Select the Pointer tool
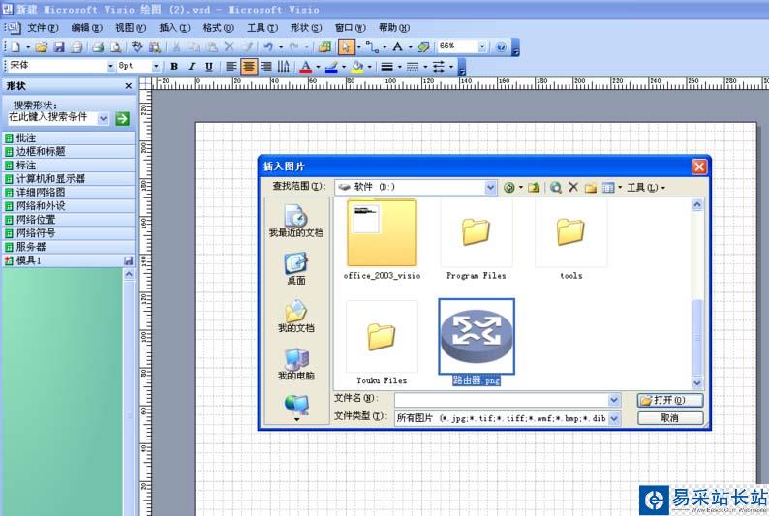The height and width of the screenshot is (516, 769). 346,47
